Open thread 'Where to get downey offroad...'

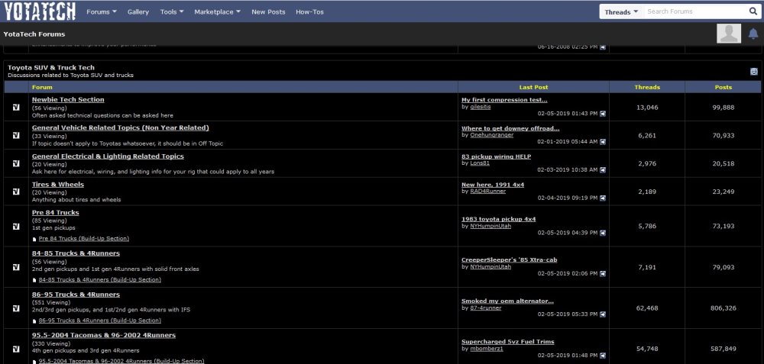click(510, 128)
